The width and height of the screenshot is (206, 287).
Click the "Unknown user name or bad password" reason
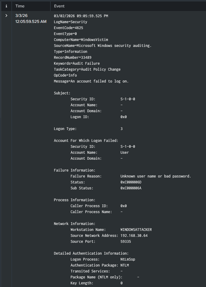pos(155,176)
